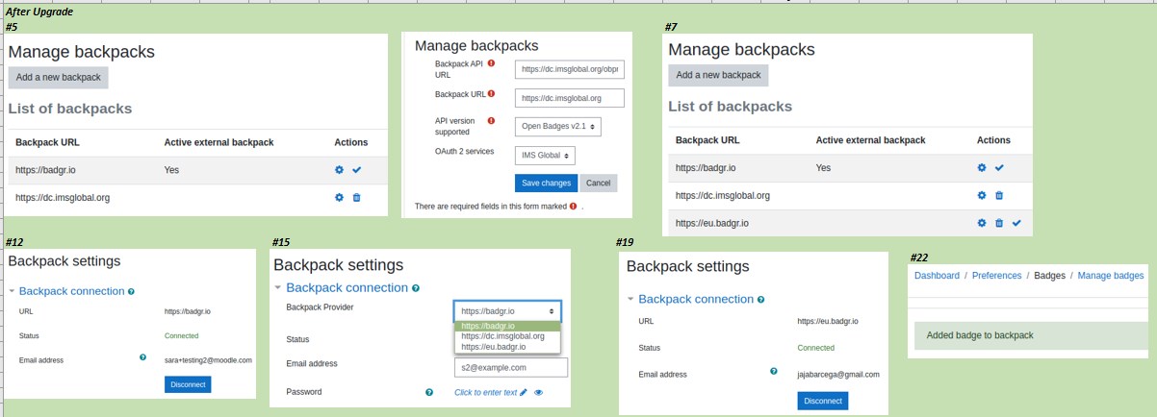Click checkmark icon for badgr.io in panel #5
The width and height of the screenshot is (1157, 417).
click(x=356, y=170)
